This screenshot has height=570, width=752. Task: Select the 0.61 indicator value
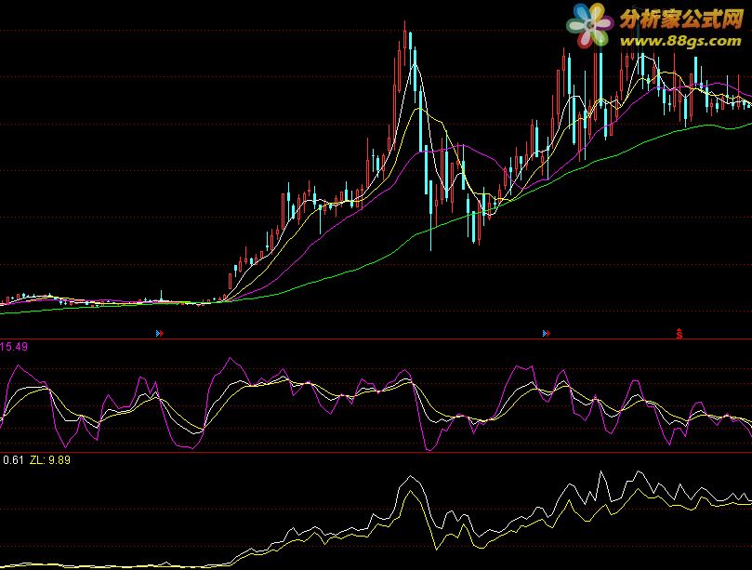13,460
